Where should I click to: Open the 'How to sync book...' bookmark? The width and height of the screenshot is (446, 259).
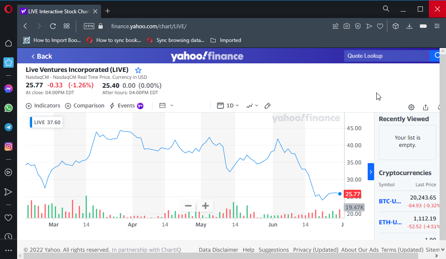(x=114, y=40)
